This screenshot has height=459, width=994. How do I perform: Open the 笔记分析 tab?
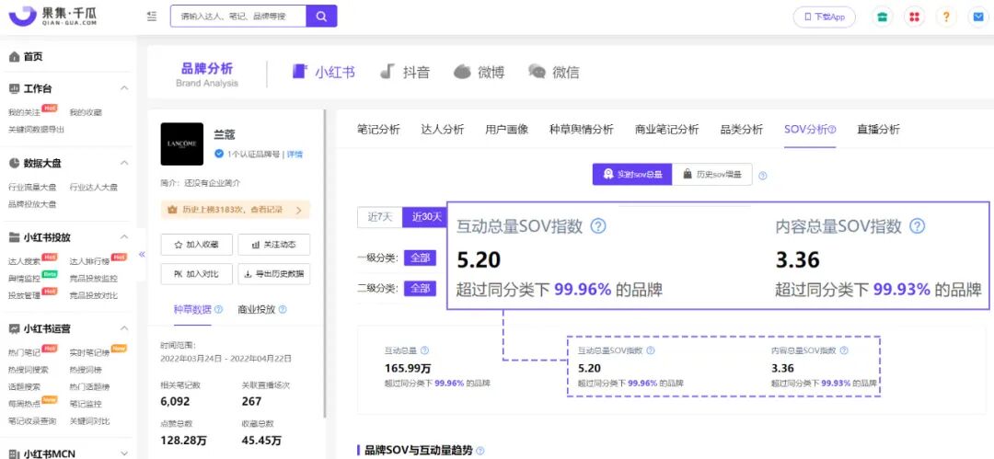coord(378,130)
